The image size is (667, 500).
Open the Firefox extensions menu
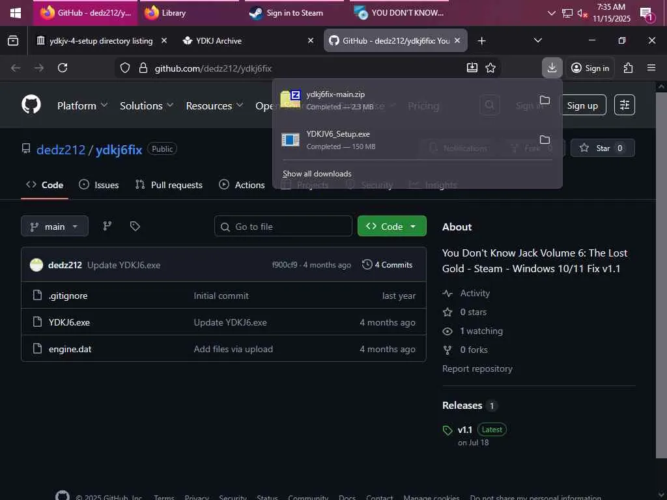point(628,68)
